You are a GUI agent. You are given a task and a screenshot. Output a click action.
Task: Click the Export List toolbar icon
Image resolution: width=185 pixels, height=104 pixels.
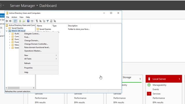tap(23, 21)
